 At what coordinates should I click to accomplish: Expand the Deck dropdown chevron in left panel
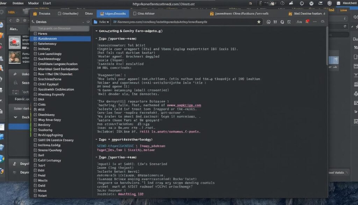click(x=16, y=117)
